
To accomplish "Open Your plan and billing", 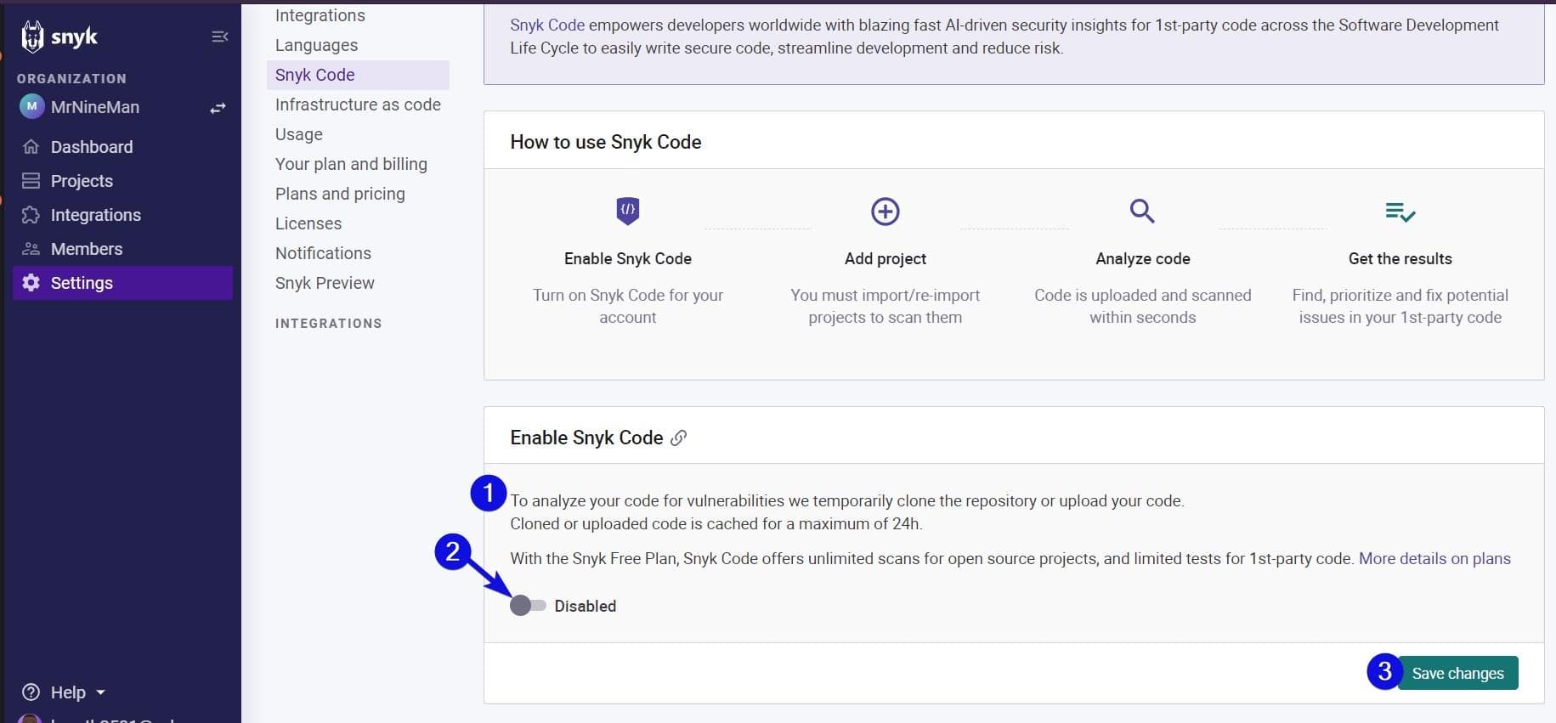I will click(351, 164).
